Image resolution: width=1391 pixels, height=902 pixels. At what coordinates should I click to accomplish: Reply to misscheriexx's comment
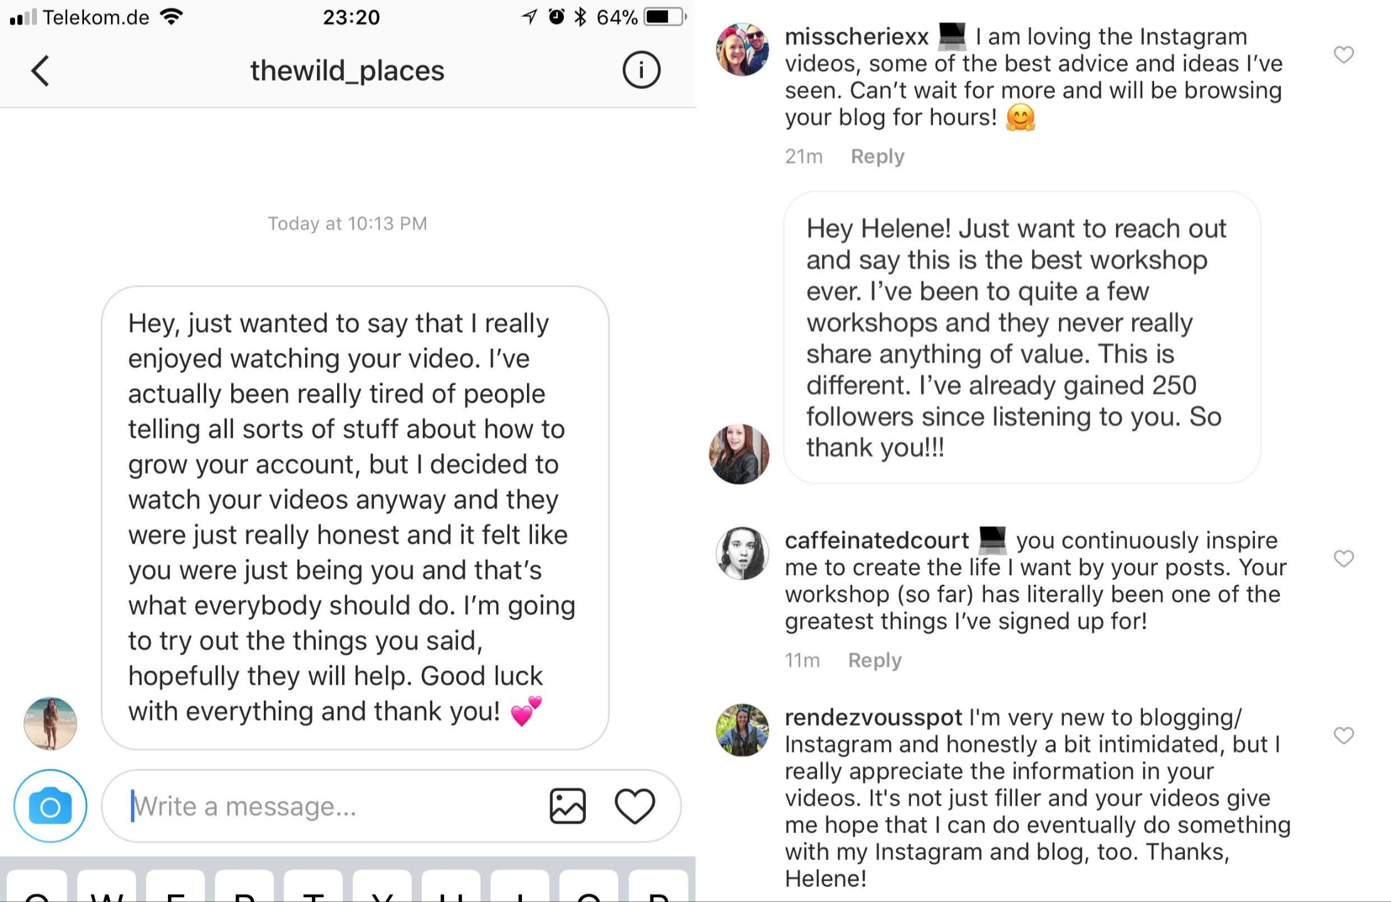[877, 156]
